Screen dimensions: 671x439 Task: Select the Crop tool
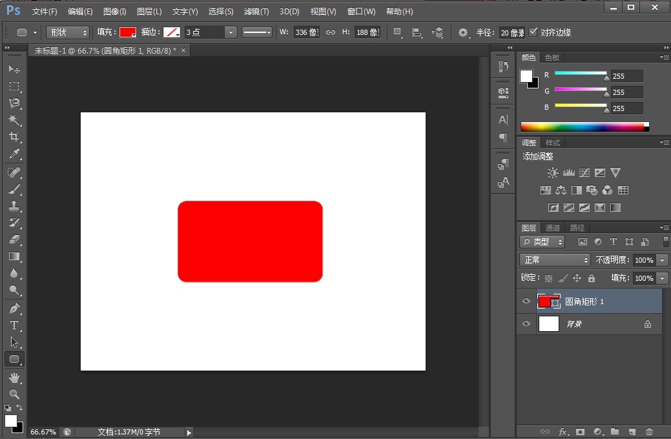click(14, 137)
